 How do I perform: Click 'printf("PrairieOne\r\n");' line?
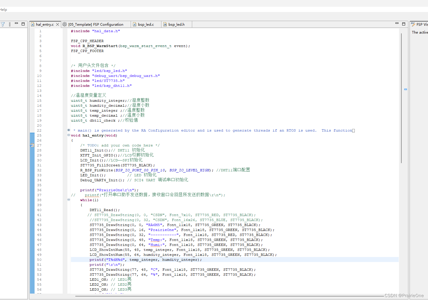pos(110,190)
